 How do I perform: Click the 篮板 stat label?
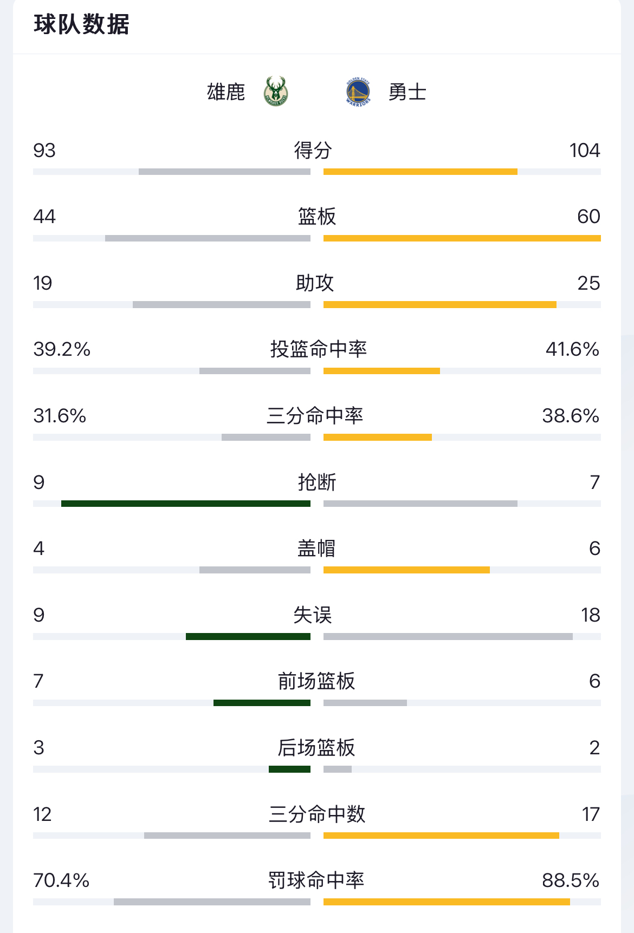(x=316, y=217)
